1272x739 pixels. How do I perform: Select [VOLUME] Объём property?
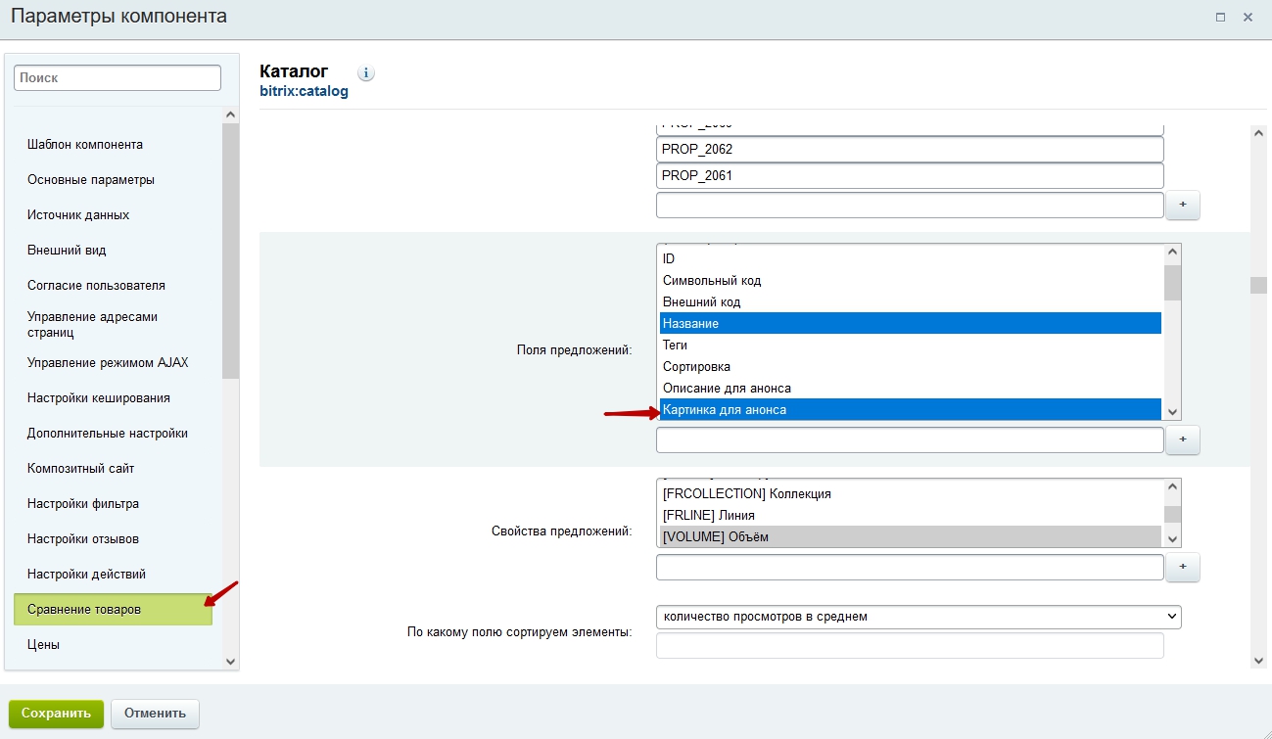(910, 536)
